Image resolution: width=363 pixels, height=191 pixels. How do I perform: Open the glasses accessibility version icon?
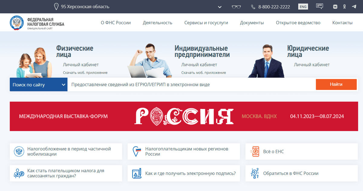pyautogui.click(x=236, y=7)
